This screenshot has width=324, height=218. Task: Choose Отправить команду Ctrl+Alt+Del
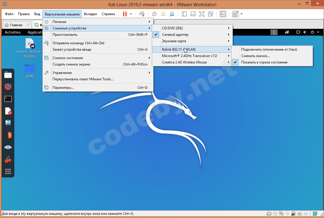[x=98, y=43]
